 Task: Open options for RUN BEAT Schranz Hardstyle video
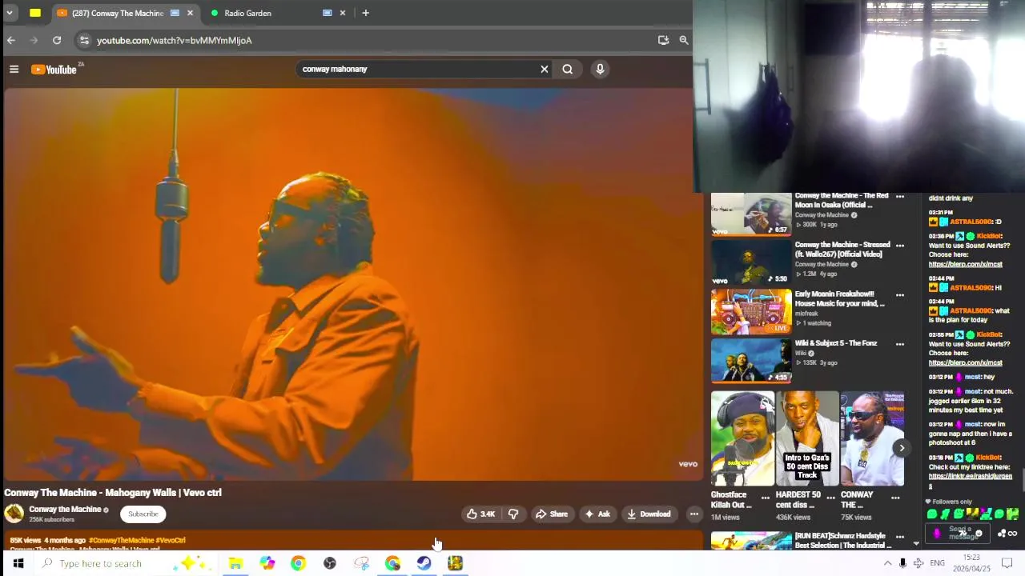pyautogui.click(x=900, y=537)
